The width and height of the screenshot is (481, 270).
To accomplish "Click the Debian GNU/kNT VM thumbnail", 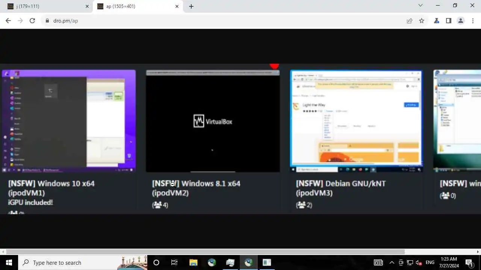I will click(x=356, y=121).
